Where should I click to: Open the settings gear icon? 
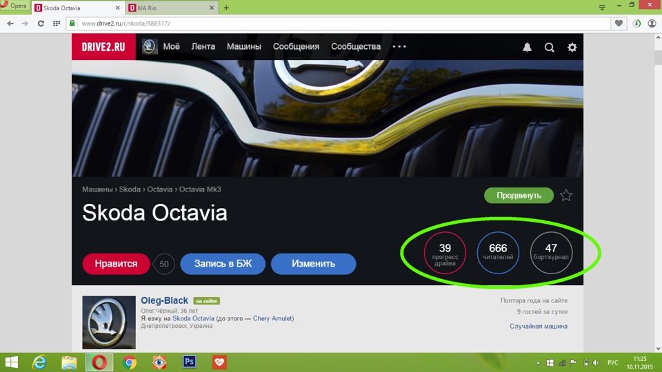pyautogui.click(x=572, y=48)
